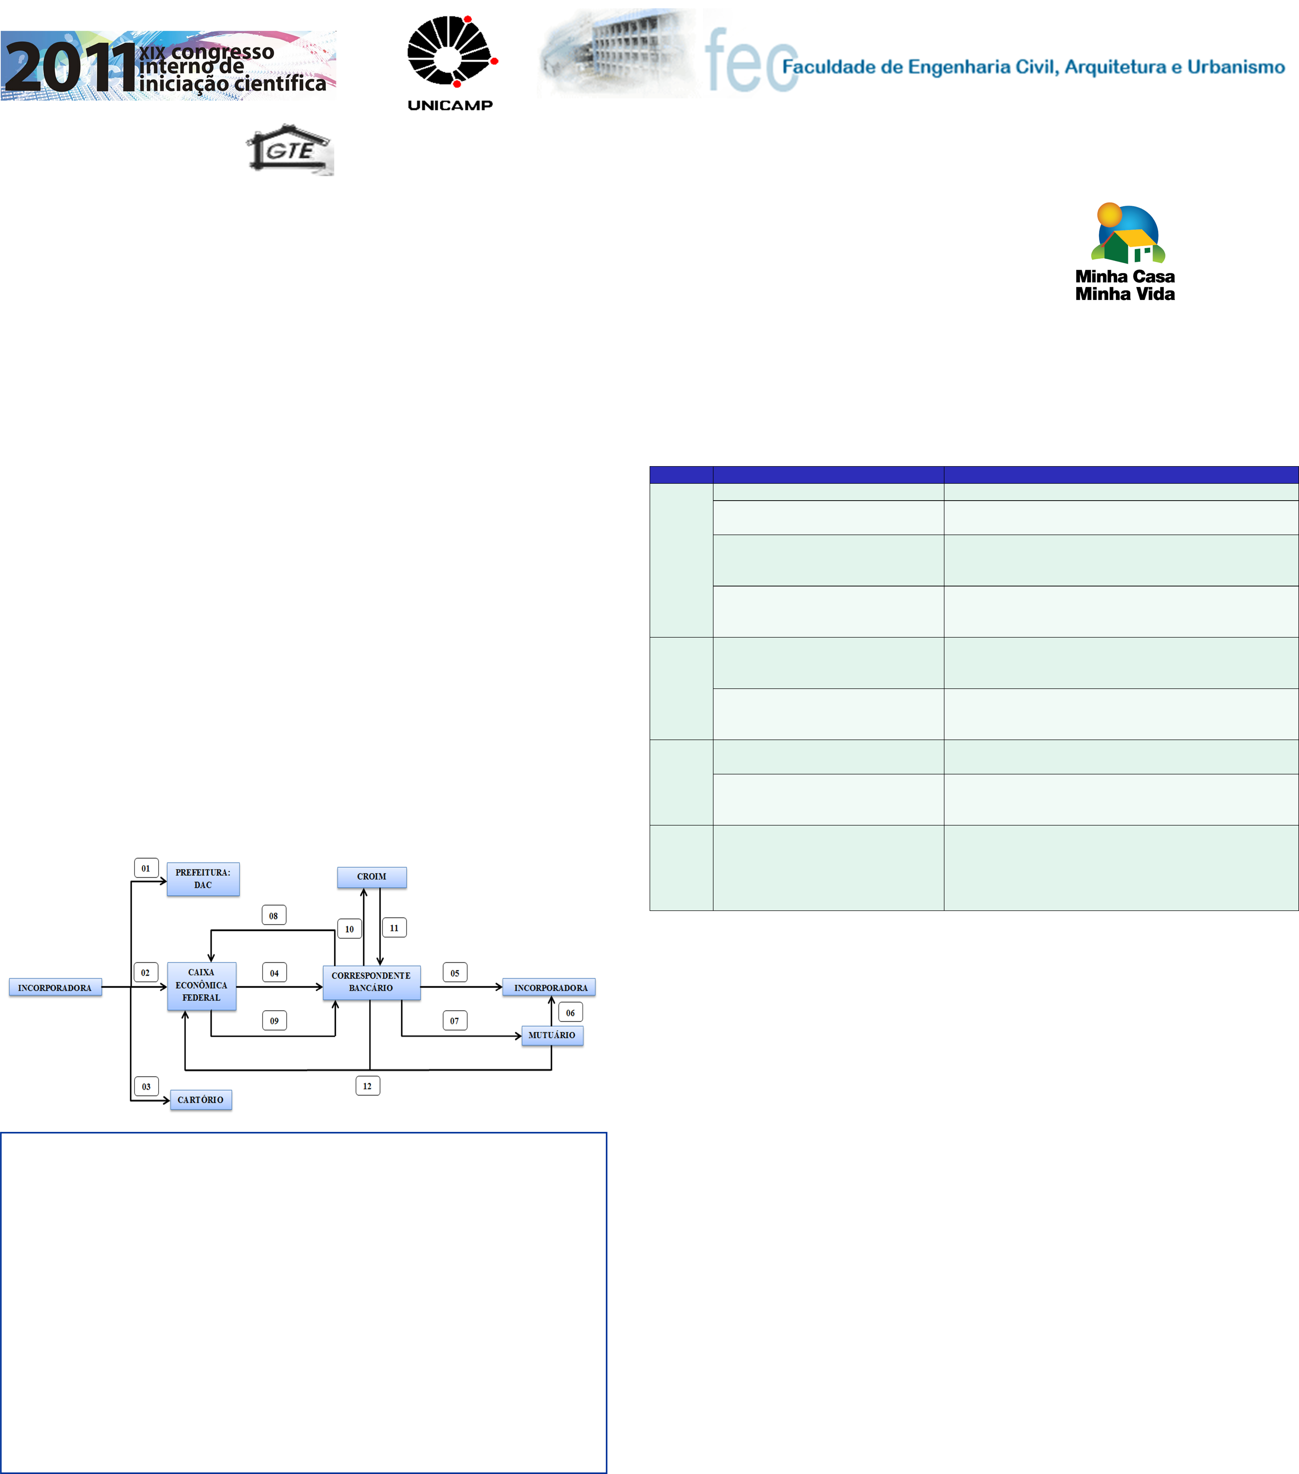Image resolution: width=1299 pixels, height=1474 pixels.
Task: Click step label 08 in the flowchart
Action: click(274, 915)
